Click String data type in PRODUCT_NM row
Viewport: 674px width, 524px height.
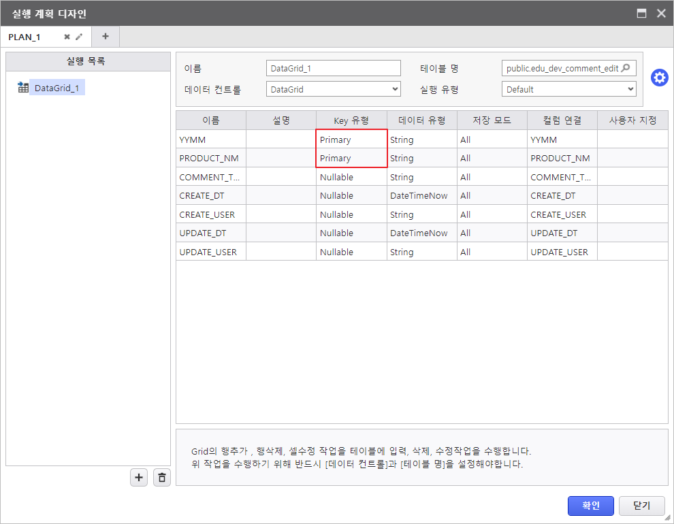[x=421, y=158]
